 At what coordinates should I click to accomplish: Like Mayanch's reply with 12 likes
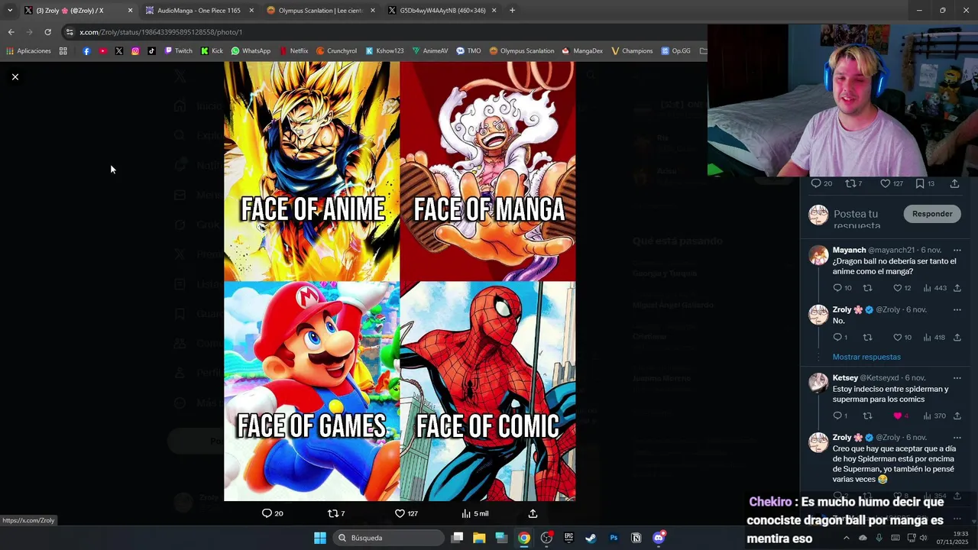click(x=898, y=288)
